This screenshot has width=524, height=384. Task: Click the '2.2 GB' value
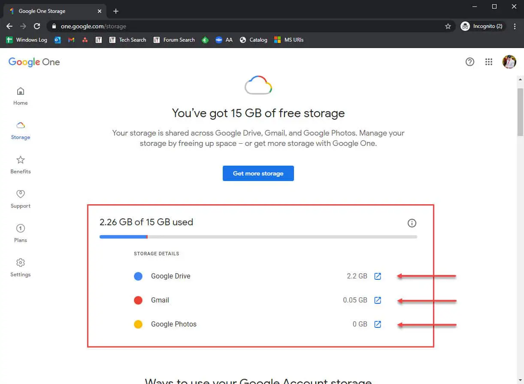tap(357, 276)
